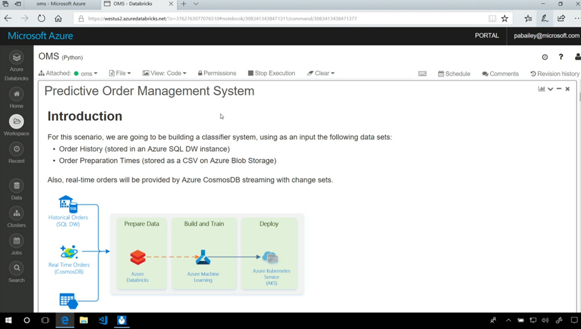
Task: Open Azure Databricks sidebar logo
Action: (x=16, y=57)
